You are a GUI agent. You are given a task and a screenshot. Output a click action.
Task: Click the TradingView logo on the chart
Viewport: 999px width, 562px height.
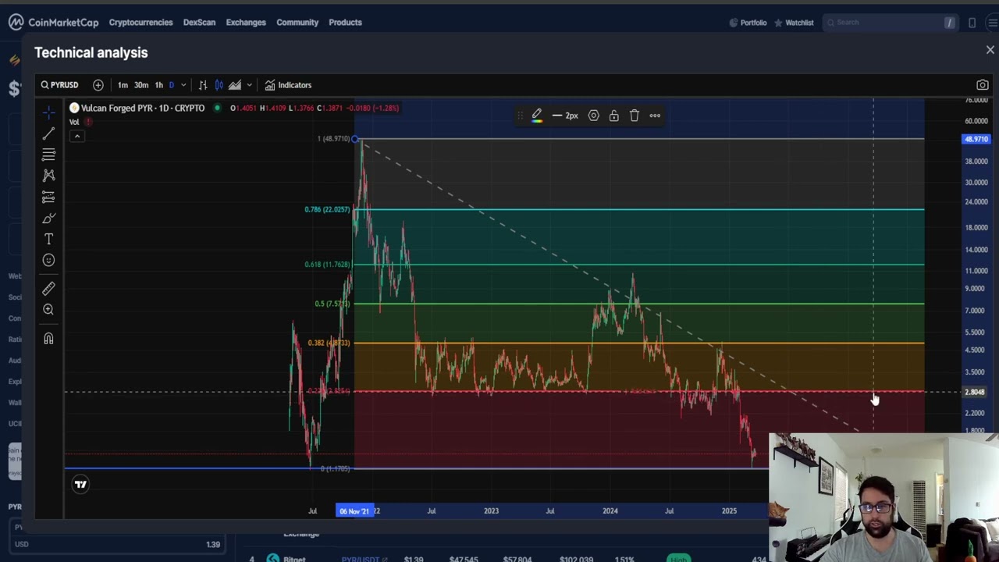coord(80,485)
